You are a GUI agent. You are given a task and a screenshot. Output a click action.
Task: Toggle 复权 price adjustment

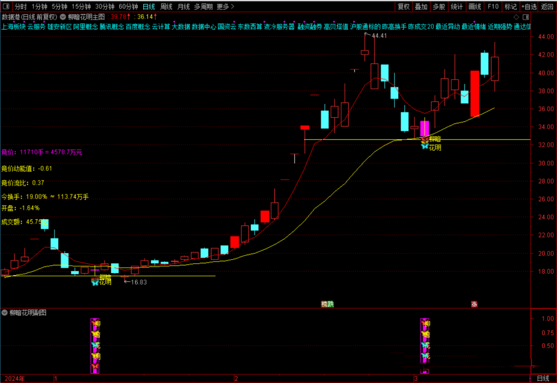403,7
